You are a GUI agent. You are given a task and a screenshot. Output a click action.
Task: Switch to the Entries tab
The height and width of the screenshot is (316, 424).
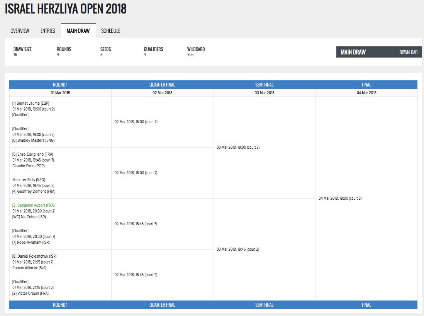click(x=48, y=31)
